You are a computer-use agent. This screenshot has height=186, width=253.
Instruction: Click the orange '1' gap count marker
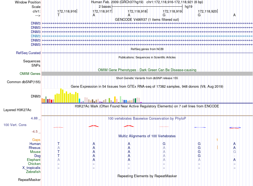click(x=217, y=140)
